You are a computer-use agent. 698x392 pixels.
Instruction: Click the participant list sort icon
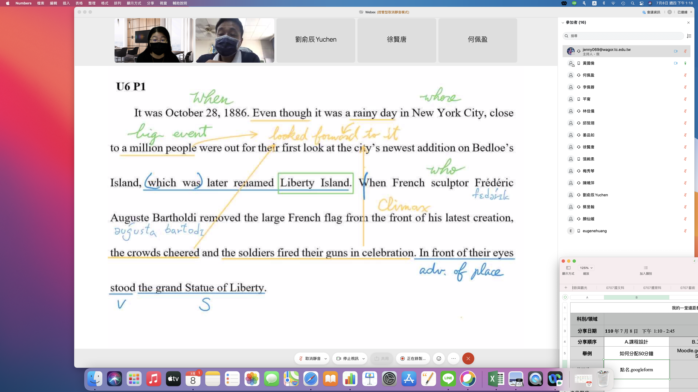pyautogui.click(x=689, y=36)
